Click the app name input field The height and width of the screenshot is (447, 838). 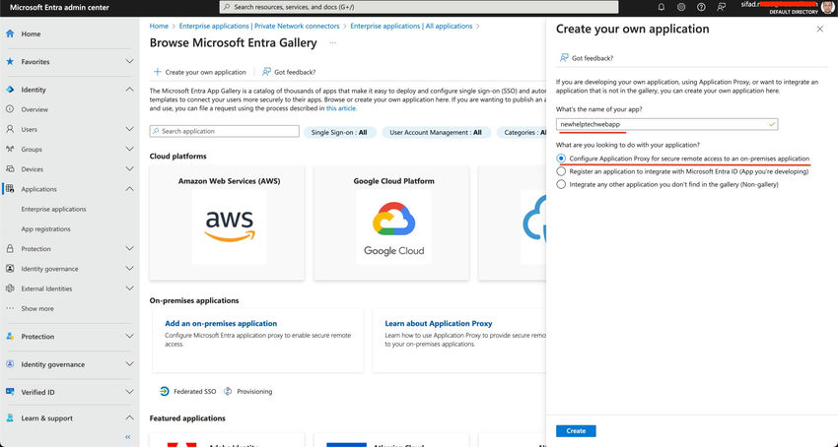pyautogui.click(x=666, y=124)
